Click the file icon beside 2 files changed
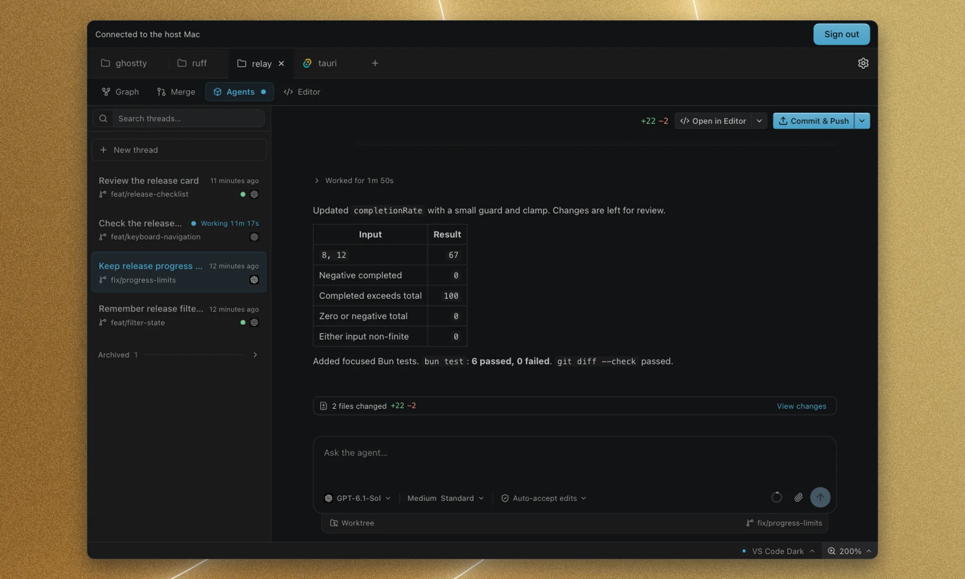Image resolution: width=965 pixels, height=579 pixels. (x=323, y=406)
